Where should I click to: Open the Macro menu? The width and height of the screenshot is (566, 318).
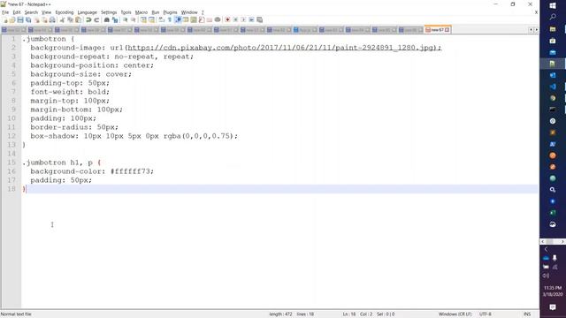coord(141,12)
